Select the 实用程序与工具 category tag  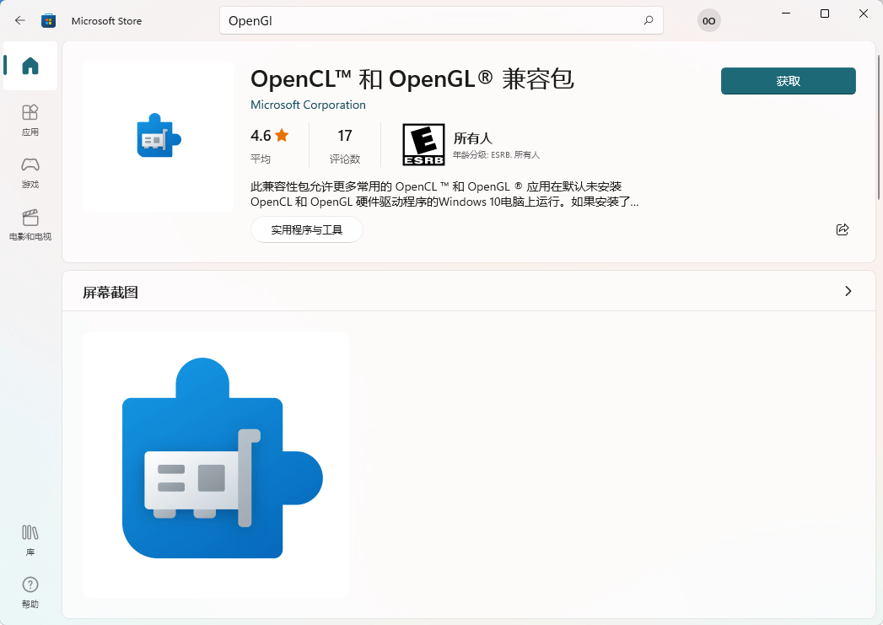pyautogui.click(x=306, y=229)
